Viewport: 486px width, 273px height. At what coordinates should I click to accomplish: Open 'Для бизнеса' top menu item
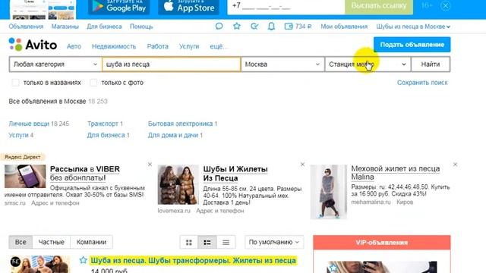coord(104,27)
